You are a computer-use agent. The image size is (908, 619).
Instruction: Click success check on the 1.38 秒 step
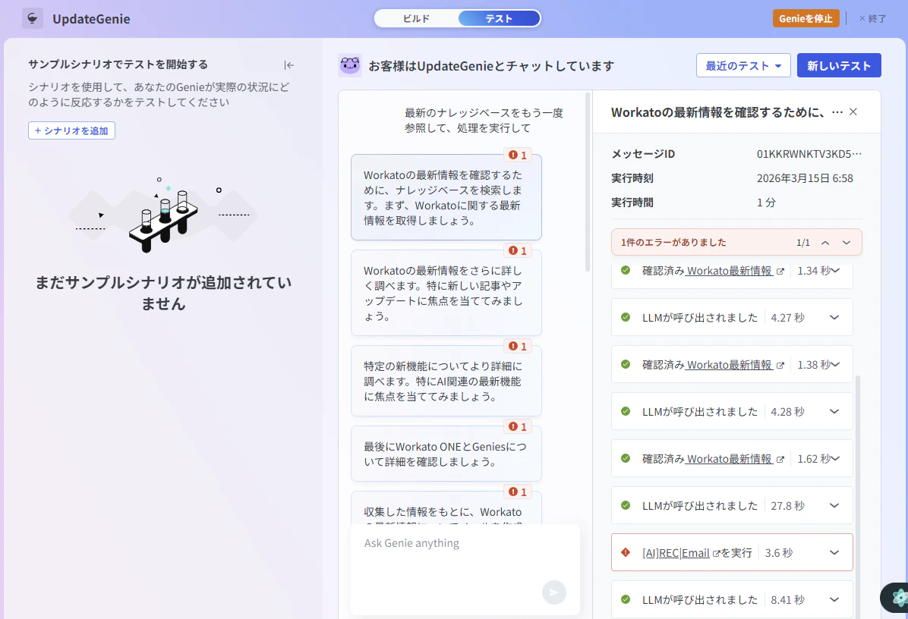coord(626,364)
